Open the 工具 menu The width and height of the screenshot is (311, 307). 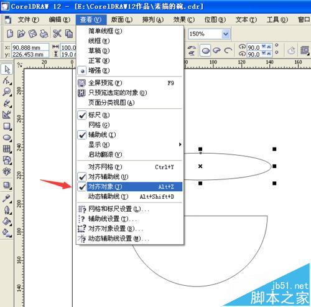coord(277,20)
